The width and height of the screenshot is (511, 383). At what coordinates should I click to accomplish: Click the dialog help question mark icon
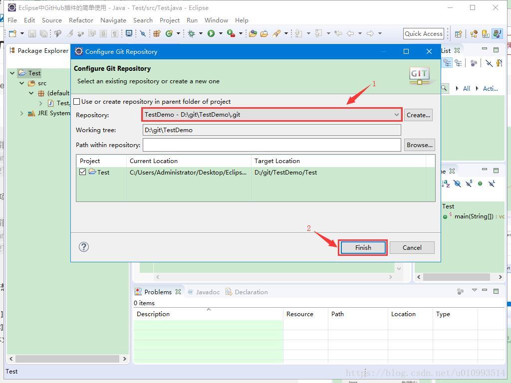coord(84,247)
